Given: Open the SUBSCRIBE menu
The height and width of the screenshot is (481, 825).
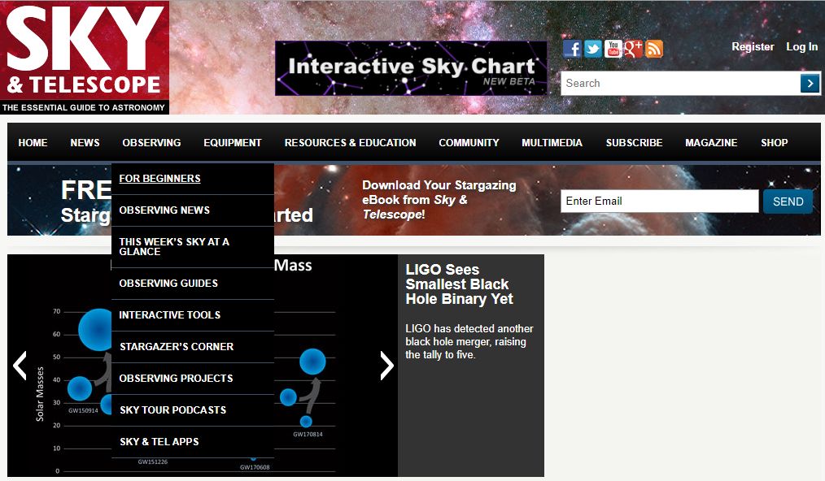Looking at the screenshot, I should tap(634, 142).
